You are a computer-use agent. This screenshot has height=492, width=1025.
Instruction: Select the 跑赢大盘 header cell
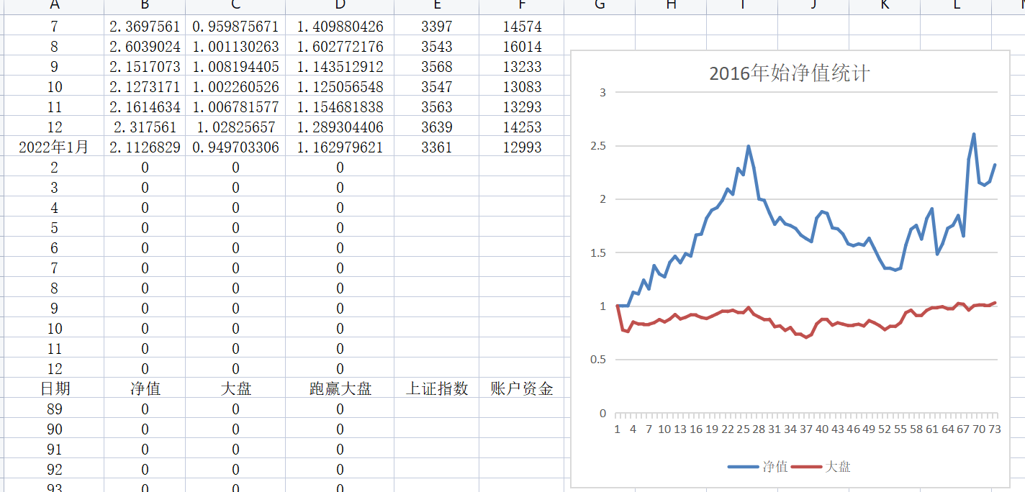click(340, 389)
